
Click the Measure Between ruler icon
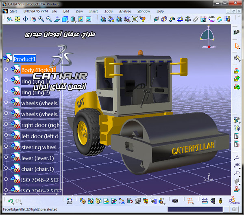coord(205,201)
